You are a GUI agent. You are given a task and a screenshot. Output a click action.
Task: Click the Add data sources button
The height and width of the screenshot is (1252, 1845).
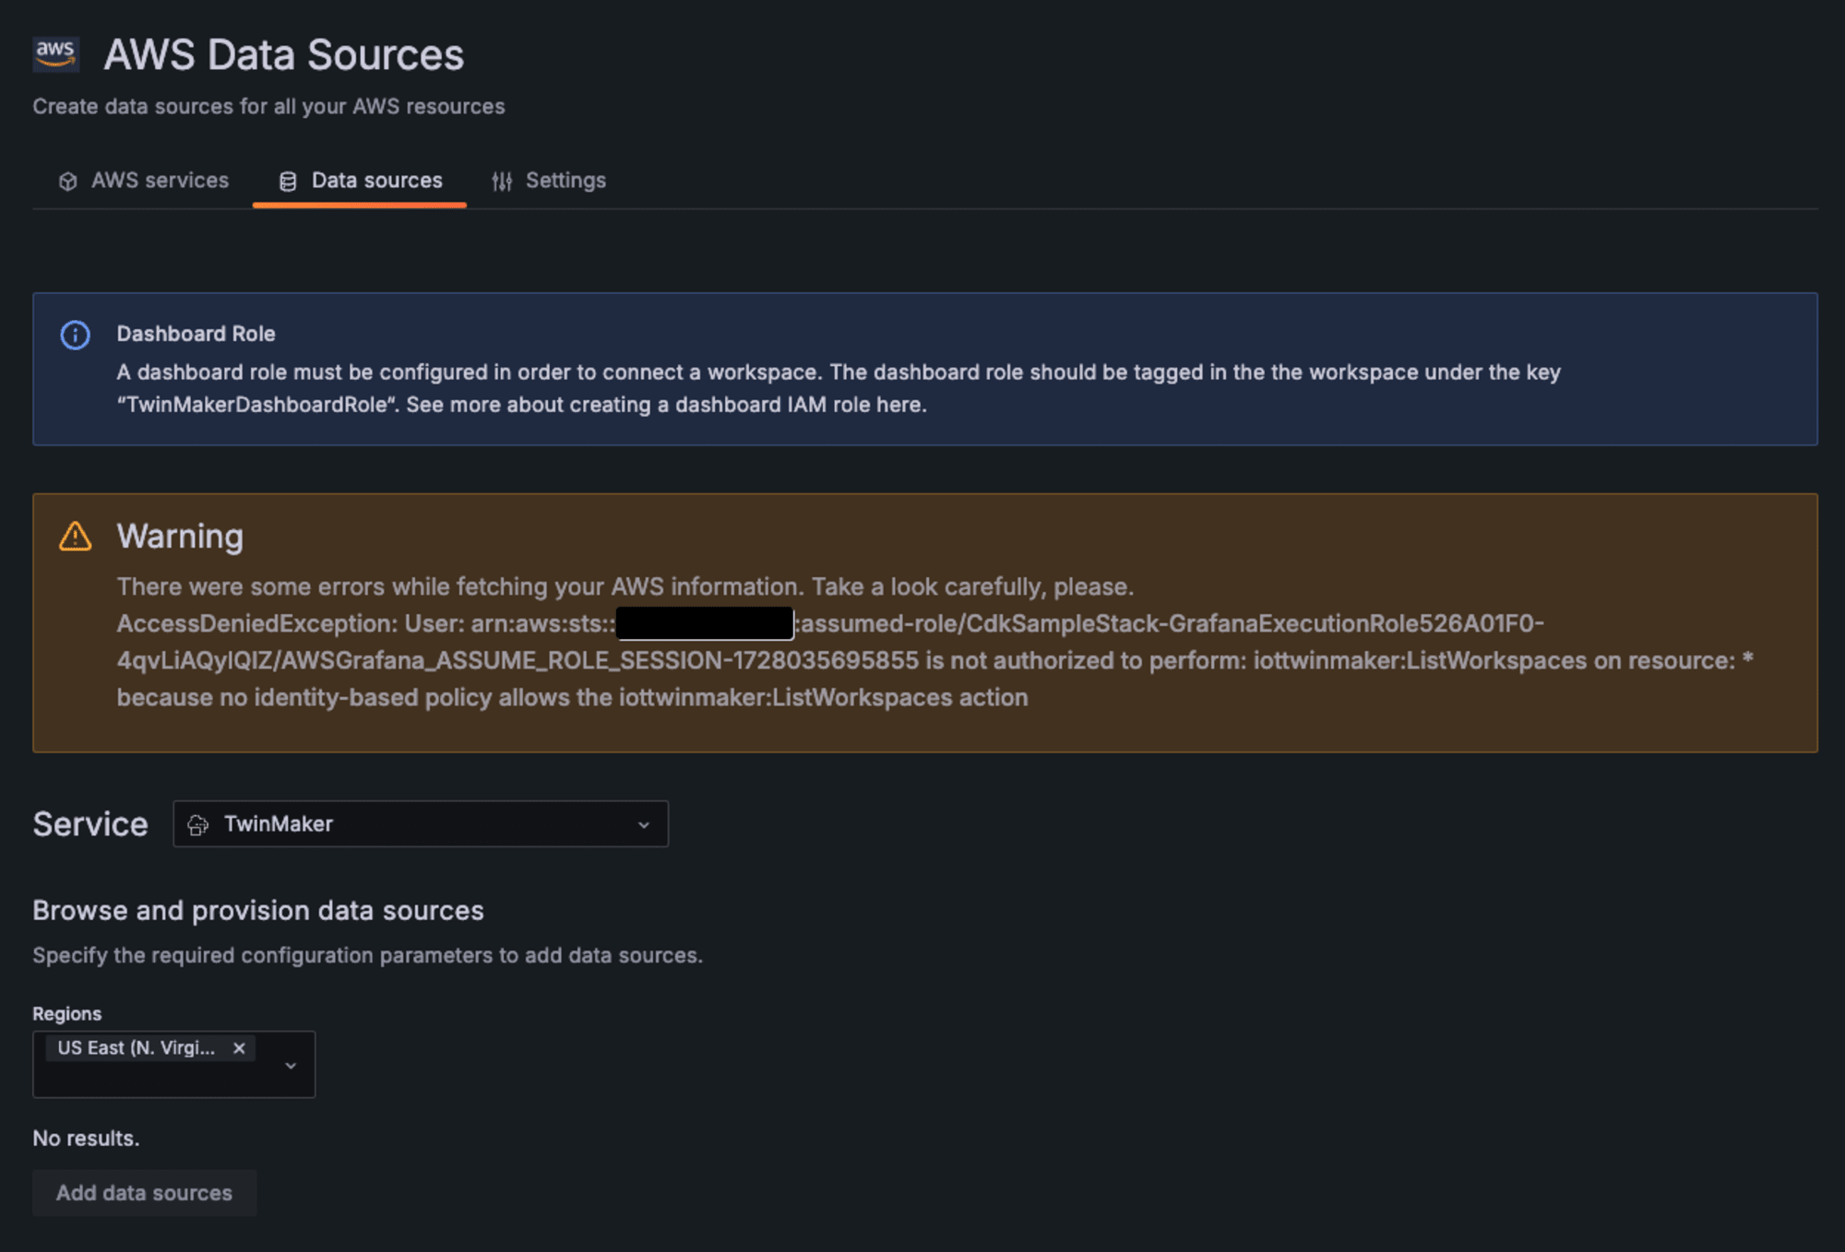point(145,1193)
